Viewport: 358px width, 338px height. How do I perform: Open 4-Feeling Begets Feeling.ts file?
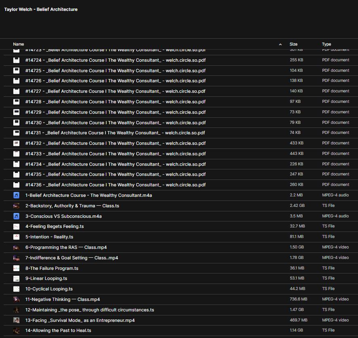click(55, 227)
